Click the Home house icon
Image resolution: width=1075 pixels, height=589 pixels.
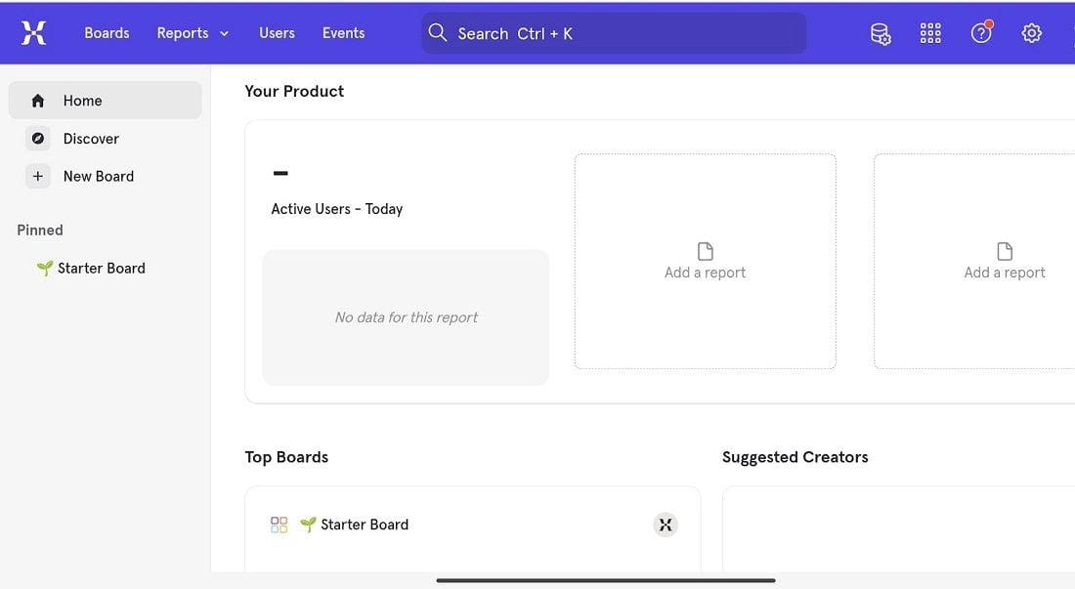pyautogui.click(x=38, y=101)
